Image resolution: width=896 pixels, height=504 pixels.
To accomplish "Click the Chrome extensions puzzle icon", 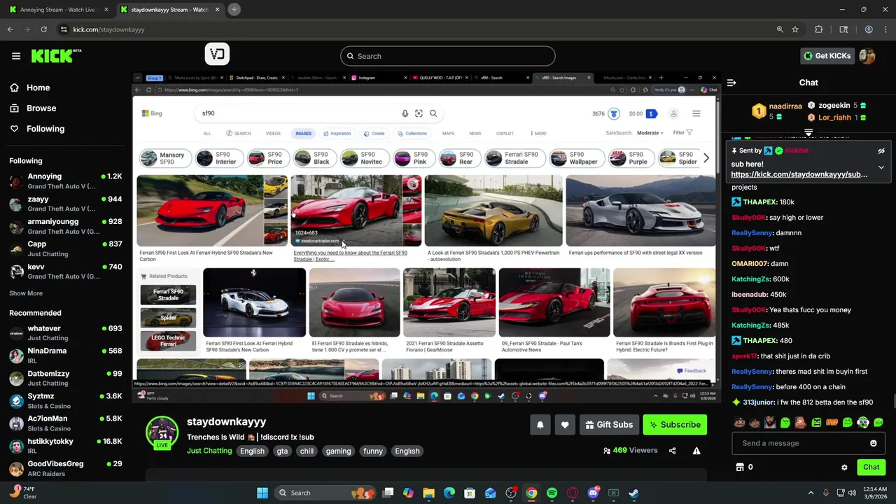I will point(818,29).
